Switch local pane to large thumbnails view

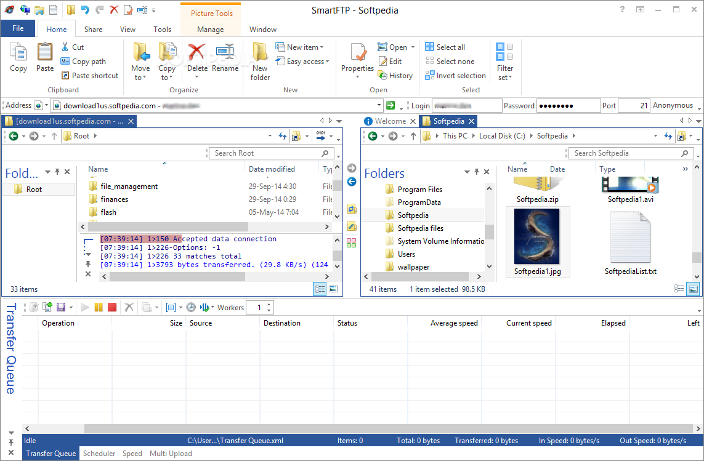694,289
